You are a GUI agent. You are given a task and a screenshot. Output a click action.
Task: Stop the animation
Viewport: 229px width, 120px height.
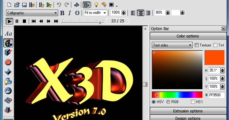click(x=24, y=21)
